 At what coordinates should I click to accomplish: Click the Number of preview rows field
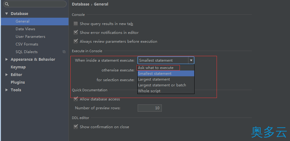click(x=150, y=108)
